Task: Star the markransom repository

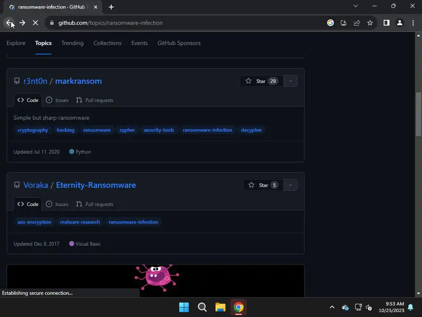Action: pyautogui.click(x=262, y=81)
